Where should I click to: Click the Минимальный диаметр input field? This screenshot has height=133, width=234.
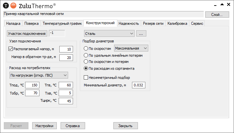point(138,85)
